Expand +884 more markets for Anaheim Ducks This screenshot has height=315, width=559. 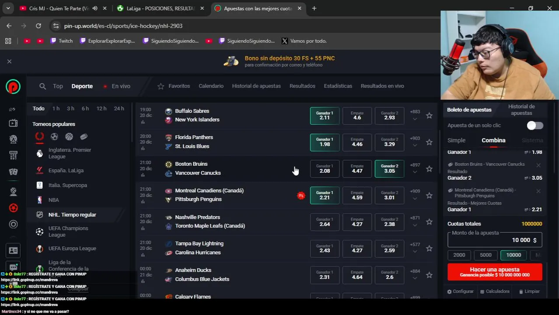tap(415, 275)
